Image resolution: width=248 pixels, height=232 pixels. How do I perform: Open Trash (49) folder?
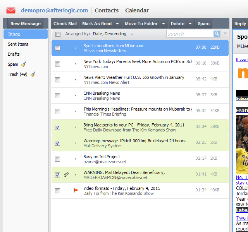click(x=17, y=74)
